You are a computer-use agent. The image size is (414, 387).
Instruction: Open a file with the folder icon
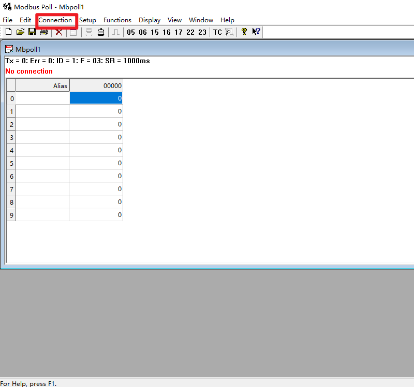point(20,32)
